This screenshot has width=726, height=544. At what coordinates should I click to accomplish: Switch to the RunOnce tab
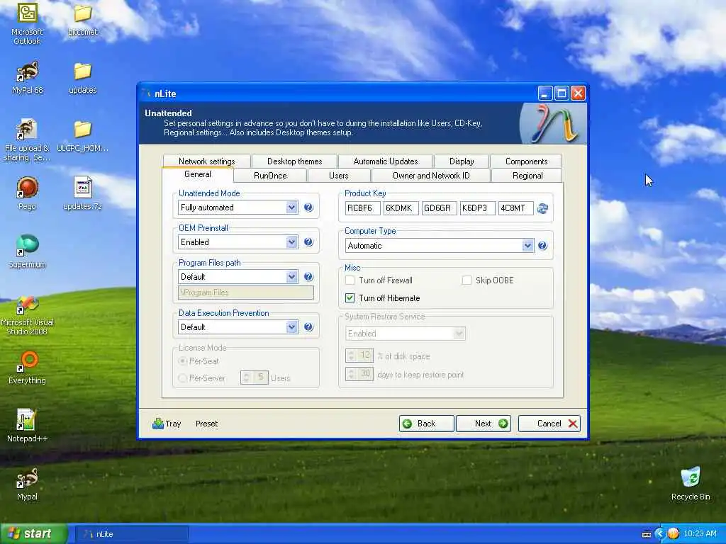point(270,176)
